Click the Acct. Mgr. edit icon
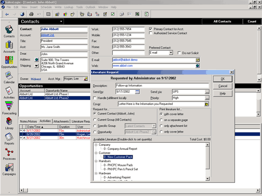 coord(85,79)
